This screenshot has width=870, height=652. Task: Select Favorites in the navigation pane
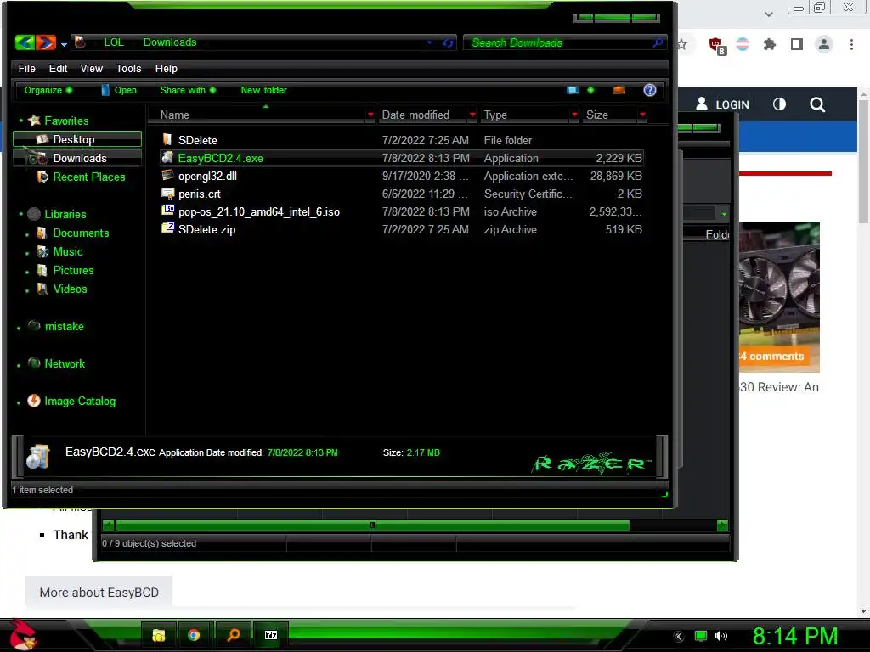coord(66,121)
